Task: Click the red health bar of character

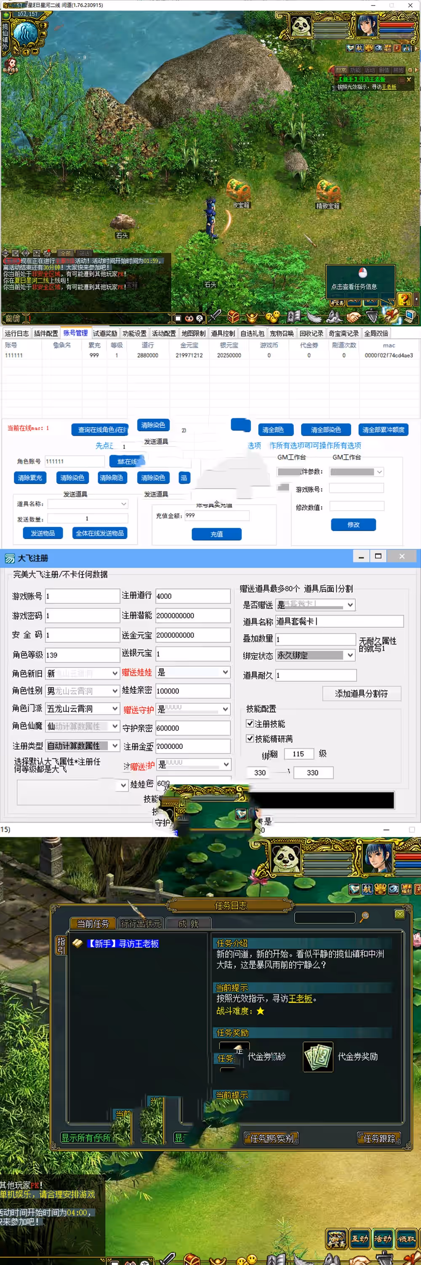Action: [x=397, y=24]
